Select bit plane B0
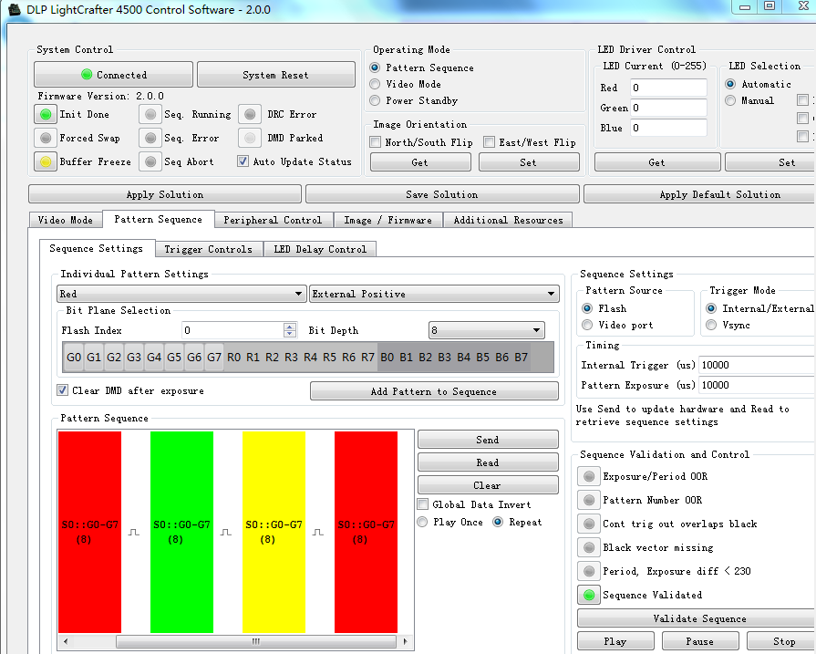Viewport: 816px width, 654px height. (x=387, y=358)
